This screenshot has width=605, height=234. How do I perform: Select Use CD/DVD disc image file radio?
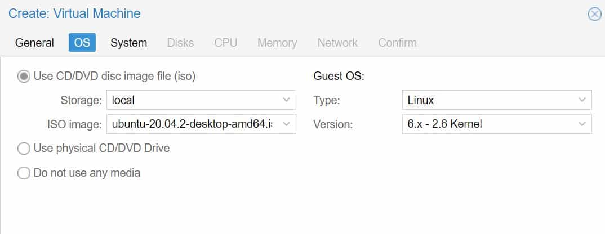coord(24,76)
